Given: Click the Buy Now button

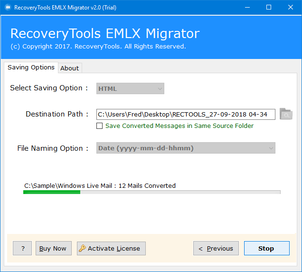Looking at the screenshot, I should 54,248.
